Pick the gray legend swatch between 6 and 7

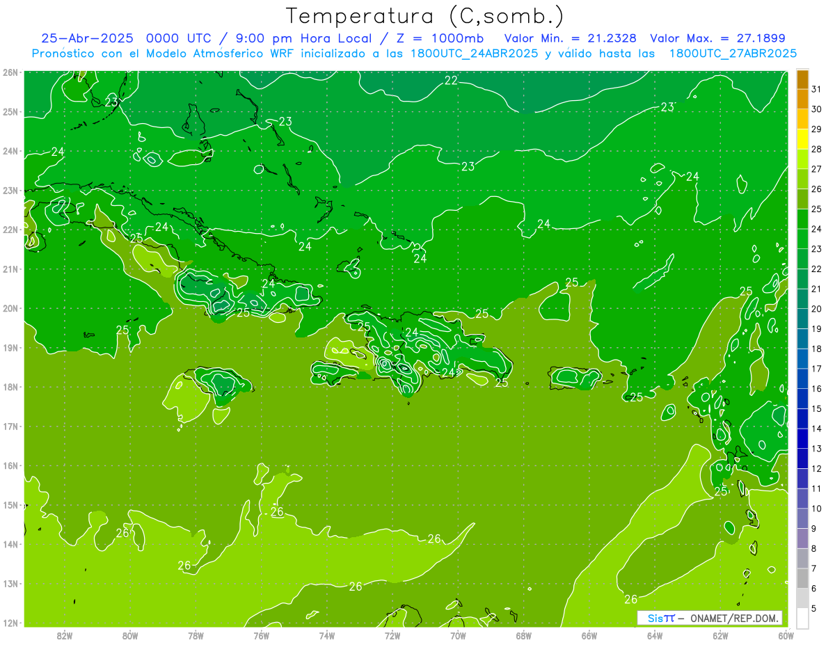click(802, 578)
